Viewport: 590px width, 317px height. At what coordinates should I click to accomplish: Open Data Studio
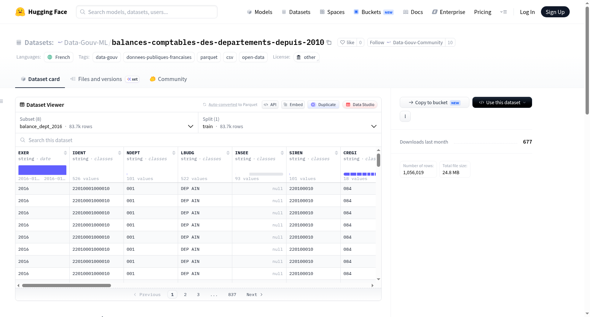[x=360, y=105]
